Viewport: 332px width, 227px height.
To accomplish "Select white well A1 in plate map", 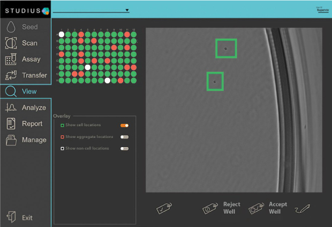I will pos(62,34).
